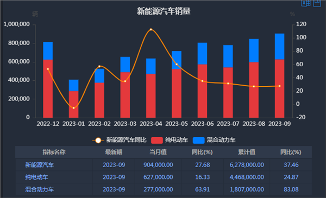Click the 2022-12 red electric bar segment
The height and width of the screenshot is (198, 326).
[48, 88]
